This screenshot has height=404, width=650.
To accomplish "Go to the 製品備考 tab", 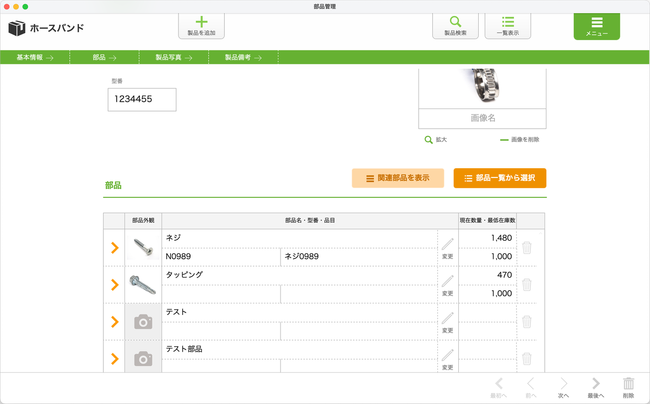I will coord(243,57).
